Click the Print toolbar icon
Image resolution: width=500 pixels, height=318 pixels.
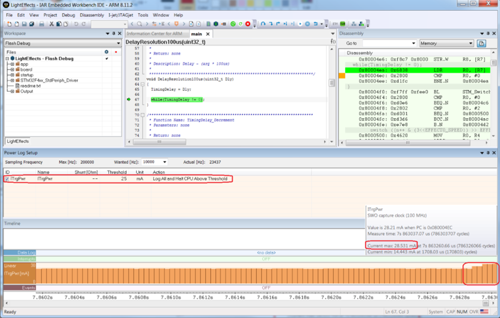pos(42,24)
